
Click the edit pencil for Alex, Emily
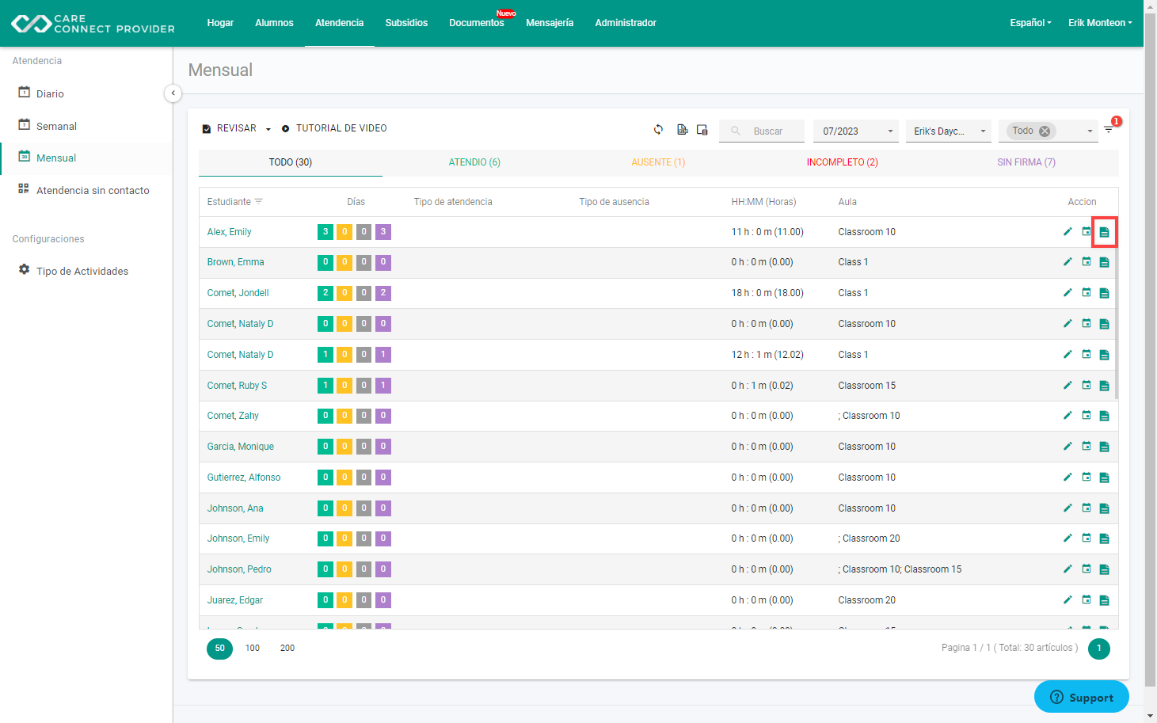(x=1068, y=231)
